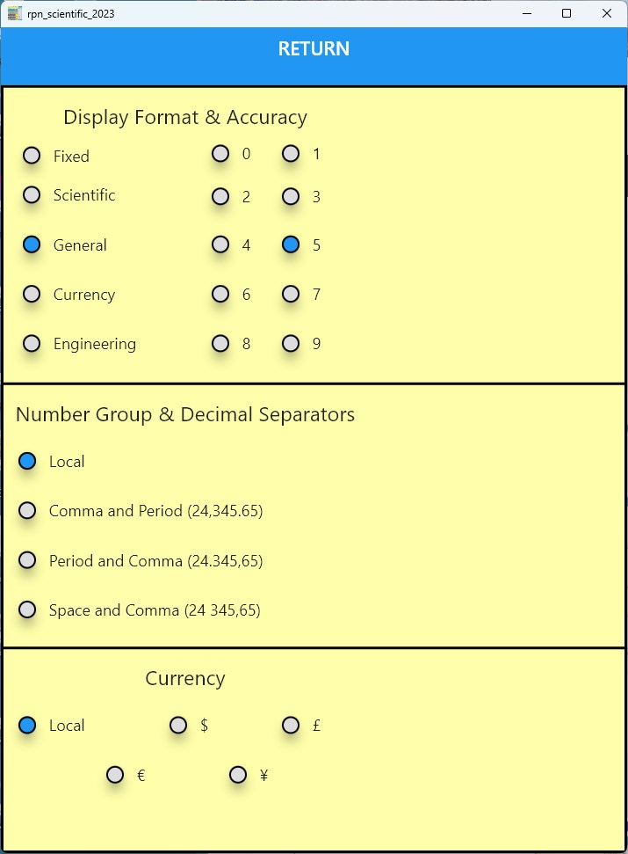Choose accuracy value 7

(x=291, y=295)
